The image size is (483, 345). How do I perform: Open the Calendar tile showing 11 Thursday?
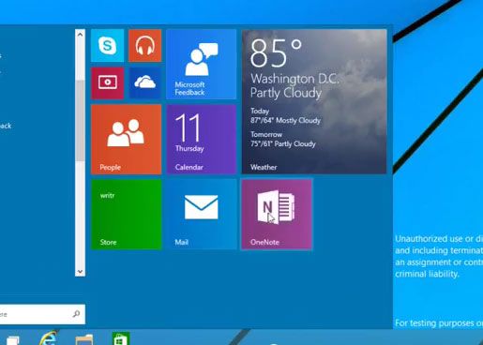tap(202, 139)
